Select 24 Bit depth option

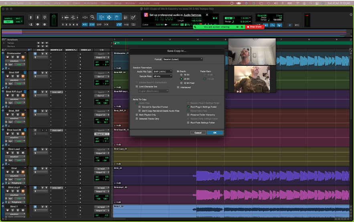(181, 79)
